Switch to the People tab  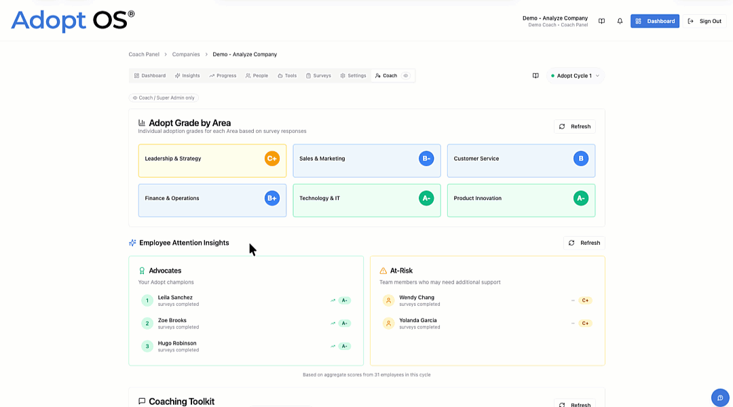(x=257, y=75)
